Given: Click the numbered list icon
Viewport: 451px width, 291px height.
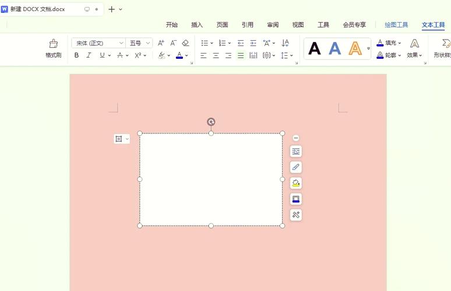Looking at the screenshot, I should click(223, 43).
